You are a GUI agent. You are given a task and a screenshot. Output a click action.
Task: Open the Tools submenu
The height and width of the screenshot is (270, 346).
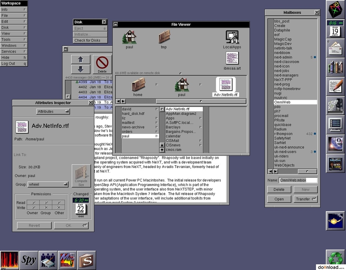click(x=14, y=40)
